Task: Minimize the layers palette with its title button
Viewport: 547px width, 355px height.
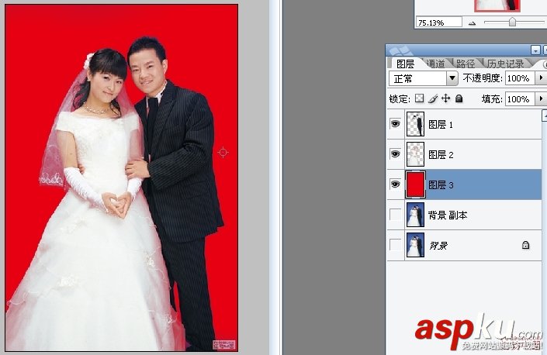Action: pyautogui.click(x=535, y=50)
